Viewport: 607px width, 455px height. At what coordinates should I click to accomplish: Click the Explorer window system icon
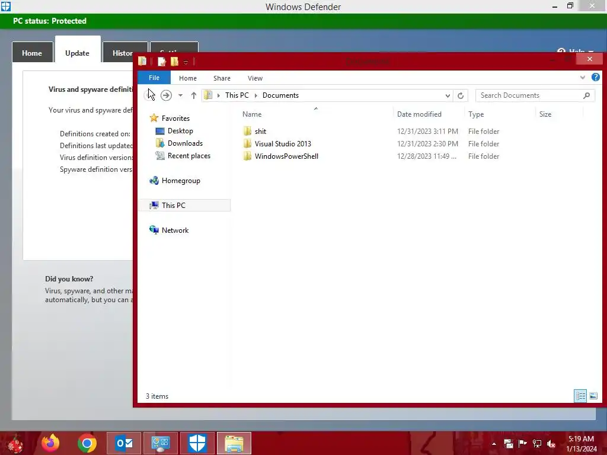pos(142,61)
